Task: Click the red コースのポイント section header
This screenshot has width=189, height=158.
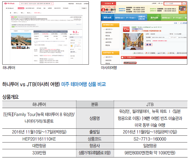Action: click(x=154, y=57)
